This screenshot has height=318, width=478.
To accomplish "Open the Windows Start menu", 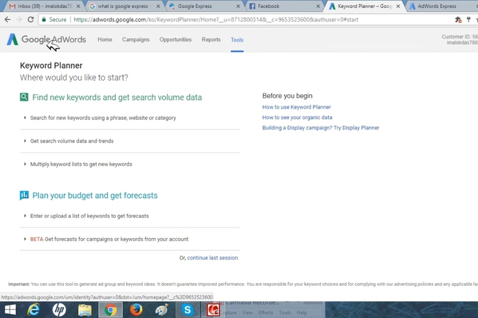I will (10, 310).
